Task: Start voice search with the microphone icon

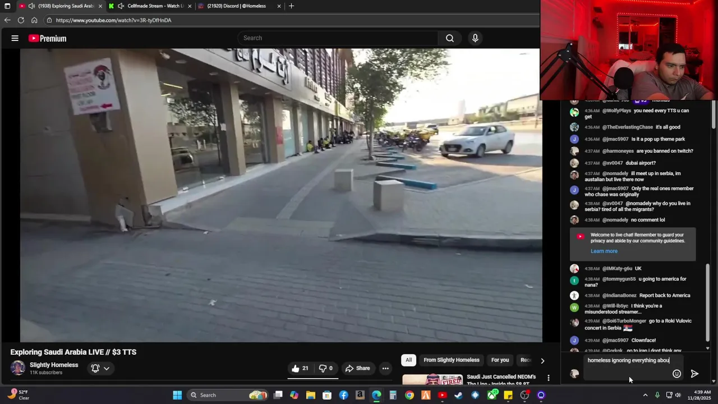Action: point(475,38)
